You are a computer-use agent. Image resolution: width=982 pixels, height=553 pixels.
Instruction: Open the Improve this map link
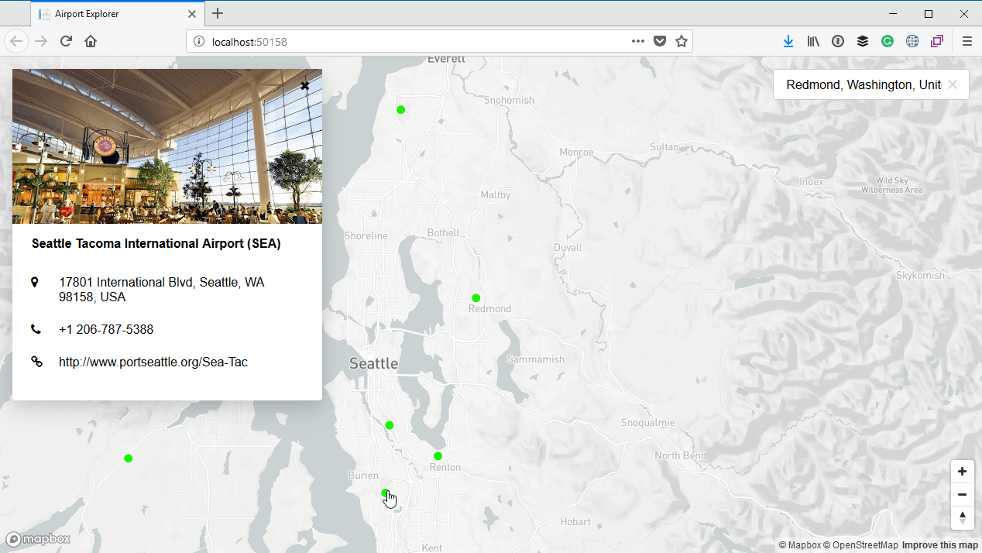(x=939, y=545)
